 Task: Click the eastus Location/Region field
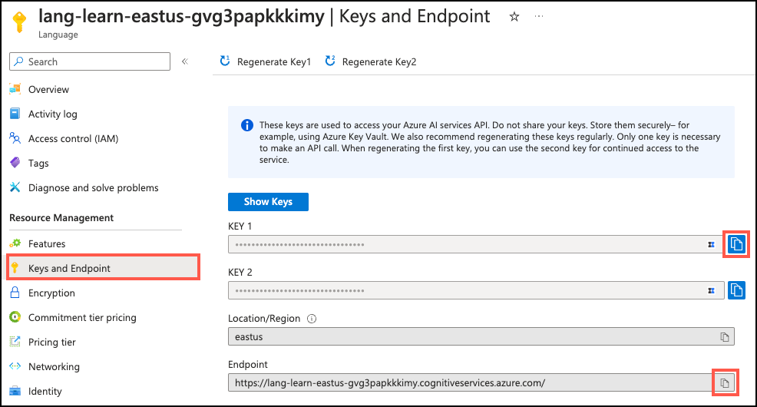481,336
